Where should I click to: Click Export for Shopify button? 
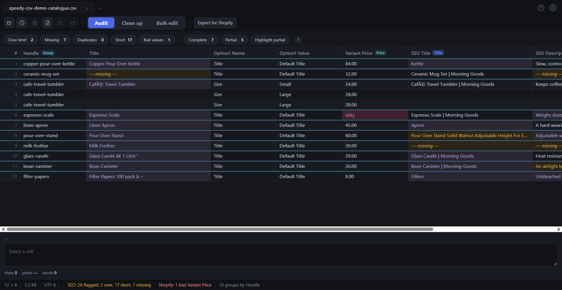[x=215, y=23]
